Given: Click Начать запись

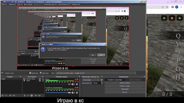Looking at the screenshot, I should (125, 83).
